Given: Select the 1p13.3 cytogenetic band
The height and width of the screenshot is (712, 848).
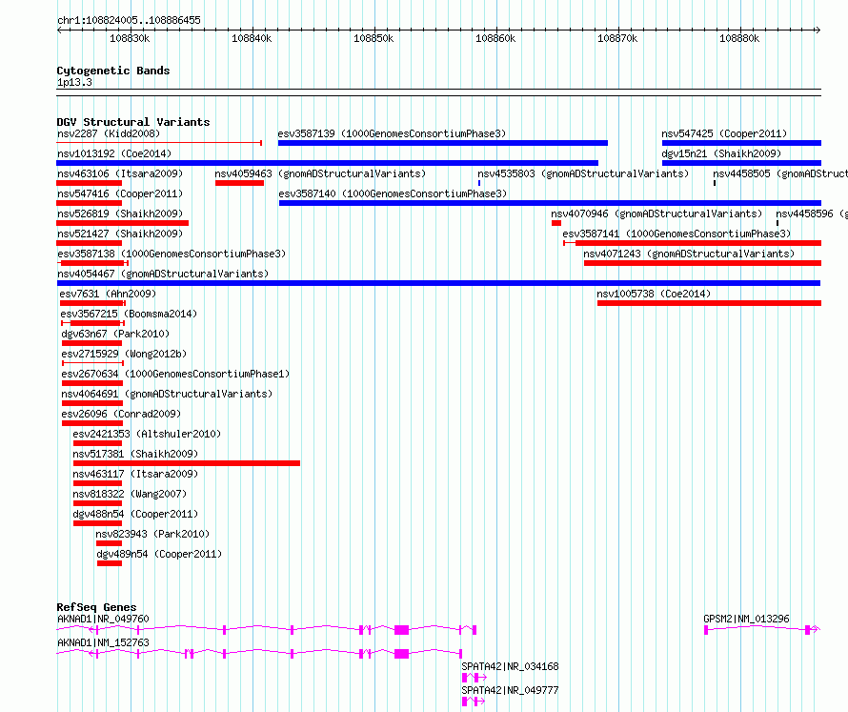Looking at the screenshot, I should pyautogui.click(x=74, y=83).
